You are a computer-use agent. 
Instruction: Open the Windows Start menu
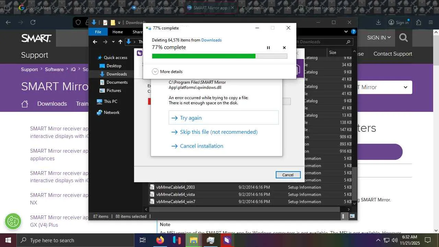(x=8, y=240)
